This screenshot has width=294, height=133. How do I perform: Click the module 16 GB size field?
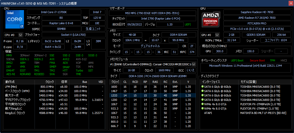(131, 70)
